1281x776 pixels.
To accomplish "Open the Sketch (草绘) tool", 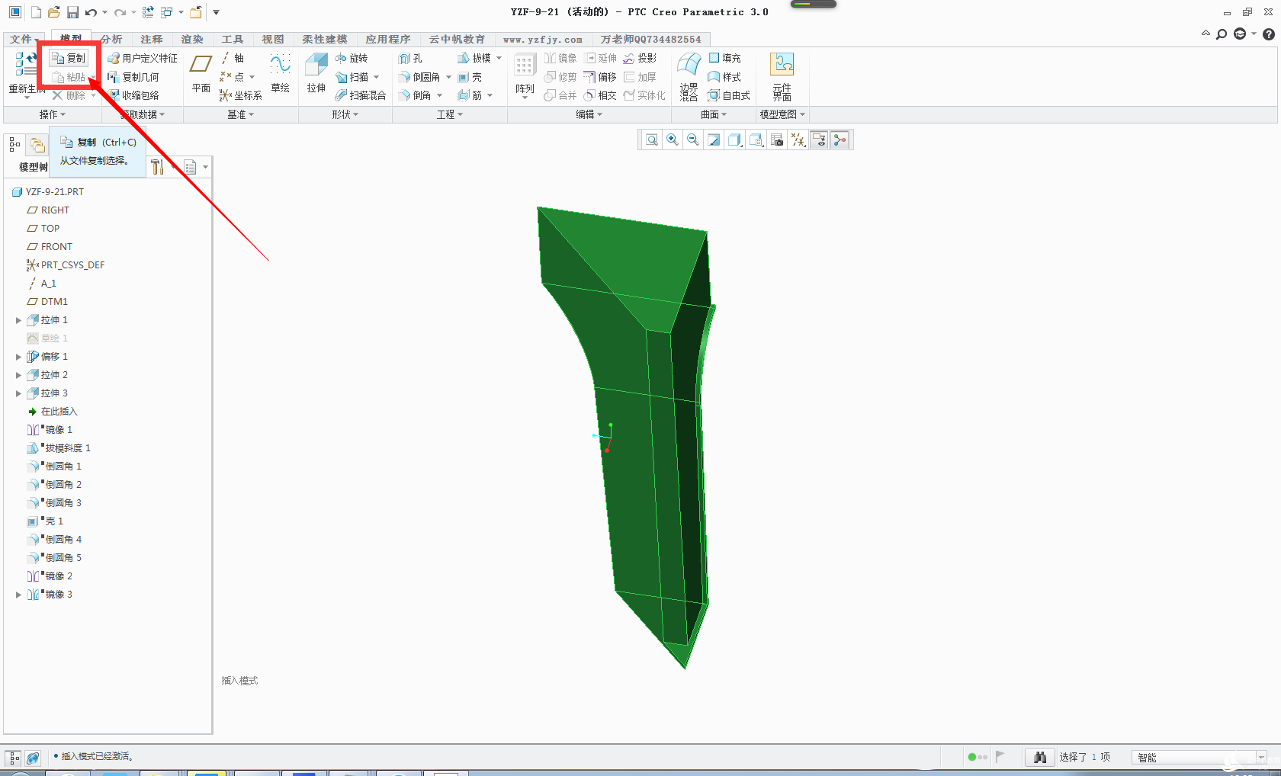I will 280,73.
